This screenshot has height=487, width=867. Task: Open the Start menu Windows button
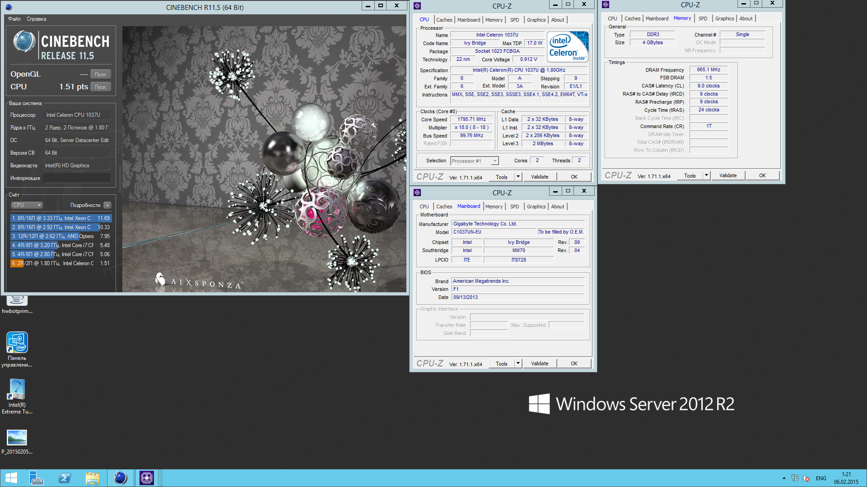pyautogui.click(x=11, y=478)
